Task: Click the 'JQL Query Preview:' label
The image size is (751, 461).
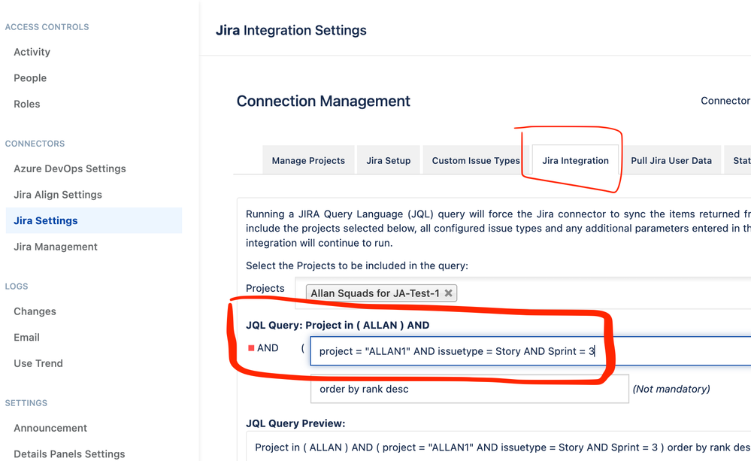Action: point(295,423)
